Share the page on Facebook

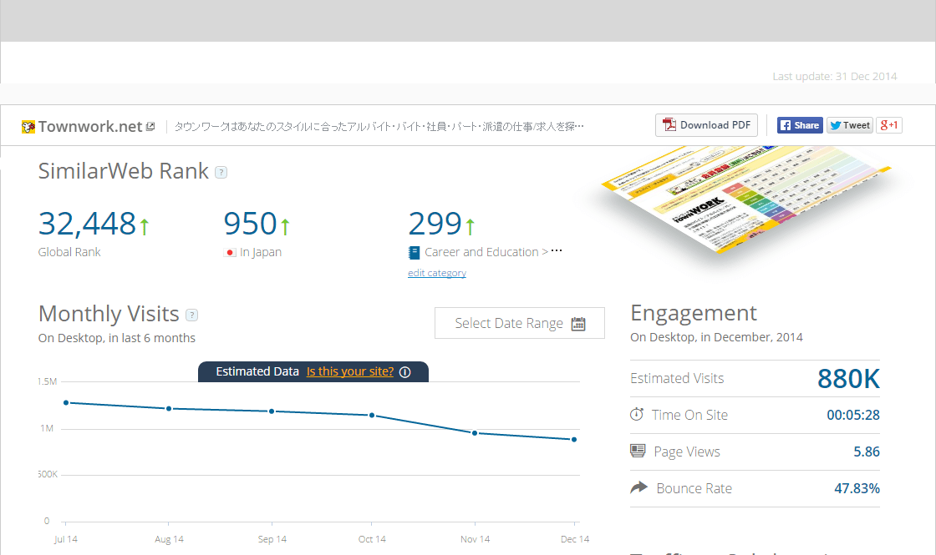point(800,125)
